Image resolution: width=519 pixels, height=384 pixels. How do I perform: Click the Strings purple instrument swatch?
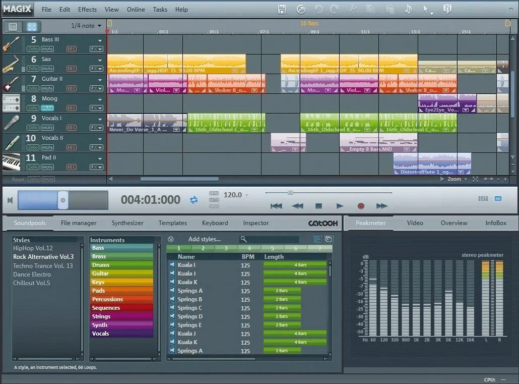coord(121,316)
